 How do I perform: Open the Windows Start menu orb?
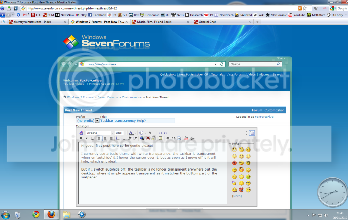(x=5, y=215)
